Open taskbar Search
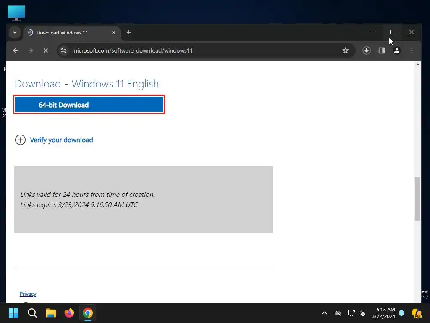 tap(32, 313)
